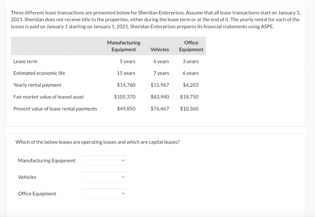Open the Vehicles lease type dropdown
Screen dimensions: 315x217
[104, 177]
